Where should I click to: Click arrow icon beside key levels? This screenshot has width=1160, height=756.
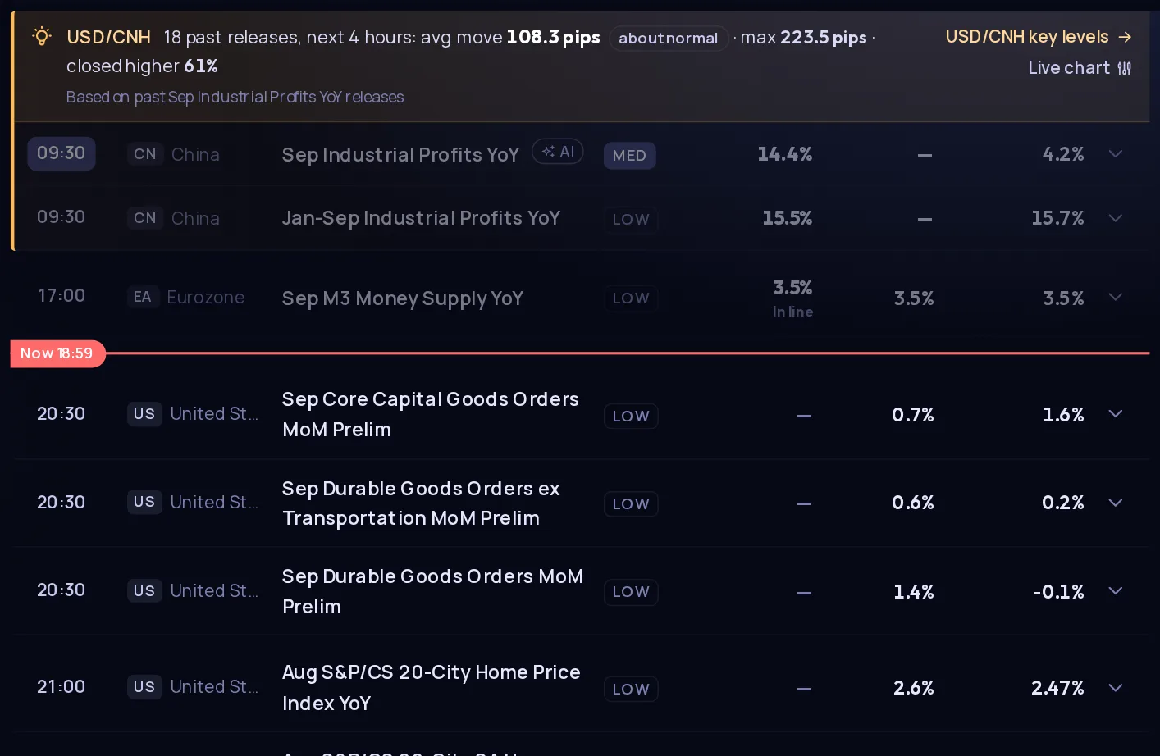point(1125,37)
